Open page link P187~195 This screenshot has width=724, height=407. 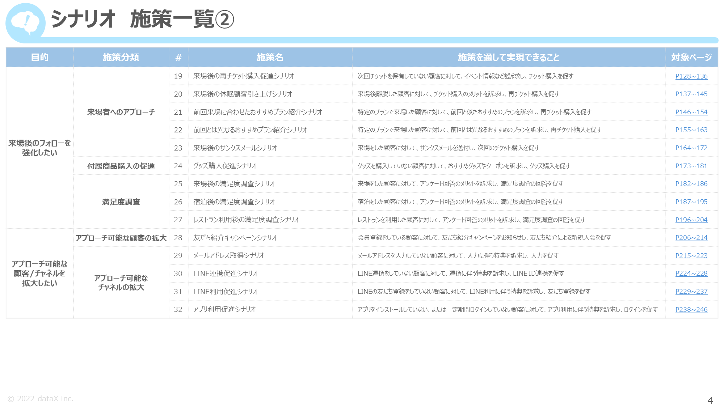[x=691, y=202]
